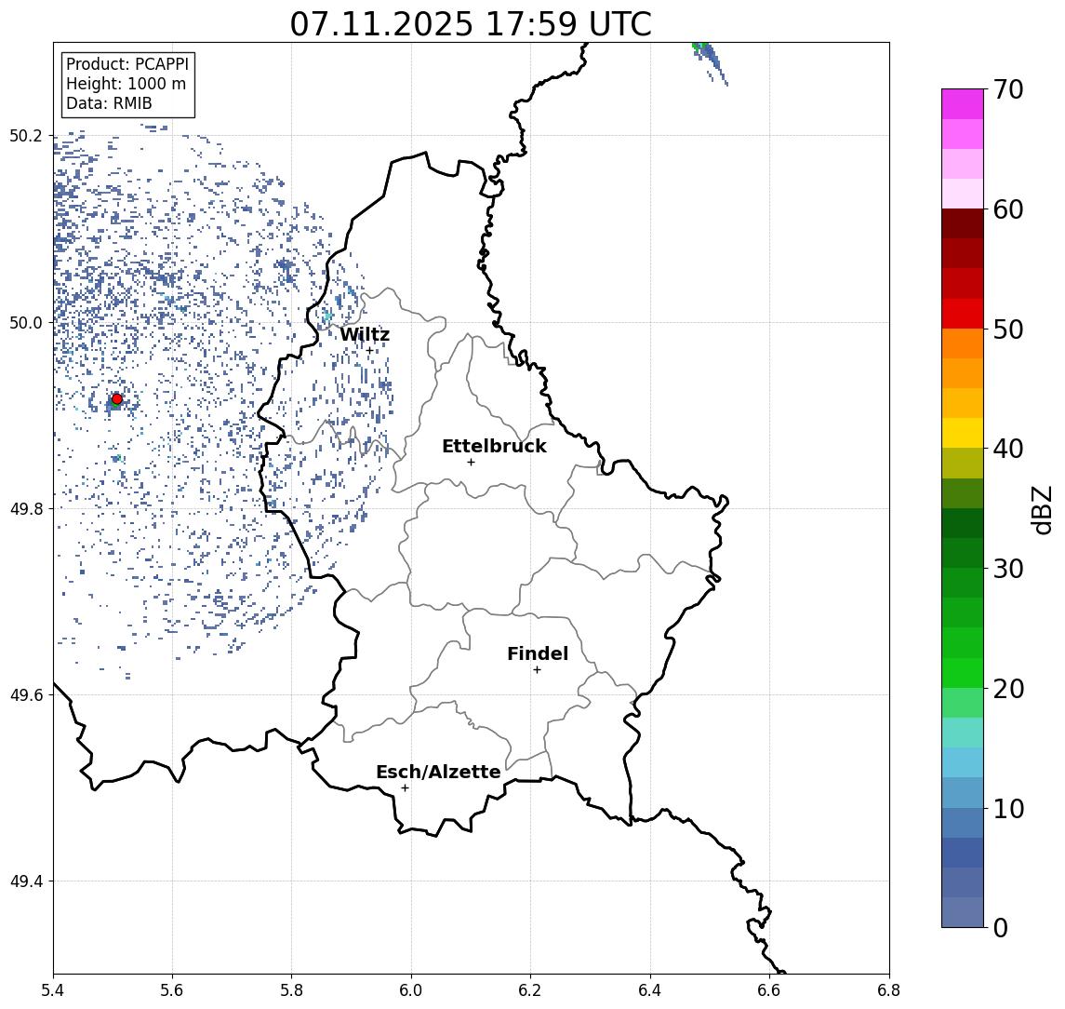Viewport: 1065px width, 1009px height.
Task: Click the plus marker below Ettelbruck
Action: [471, 463]
